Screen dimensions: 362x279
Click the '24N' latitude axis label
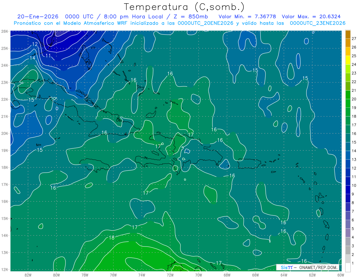pyautogui.click(x=5, y=65)
